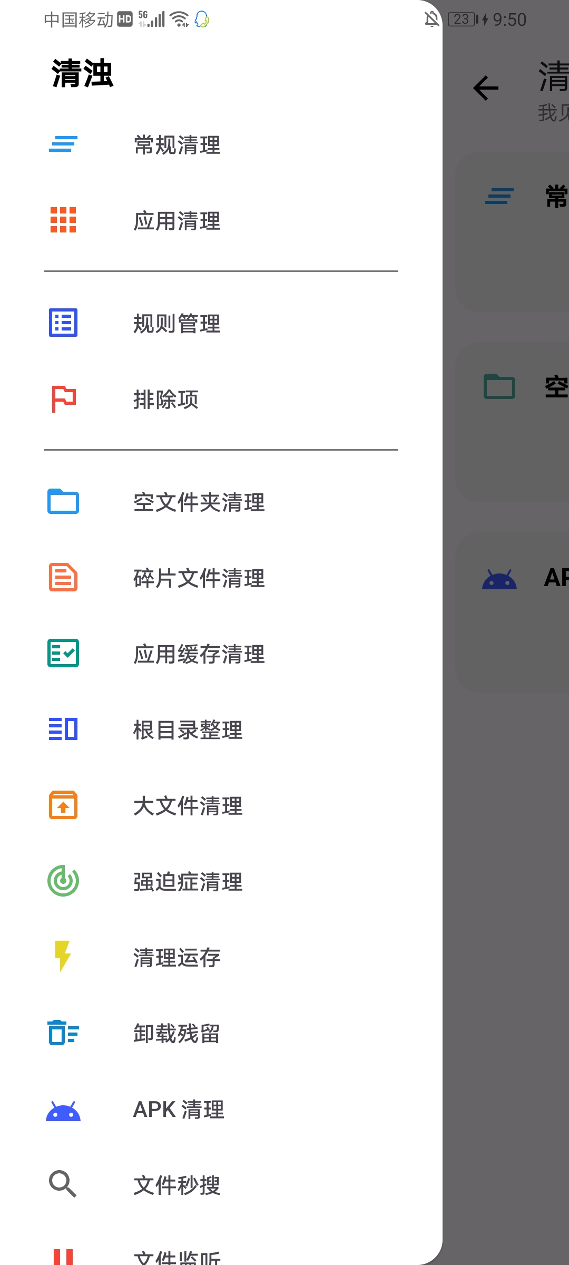Select 排除项 in the drawer
The width and height of the screenshot is (569, 1265).
(221, 399)
